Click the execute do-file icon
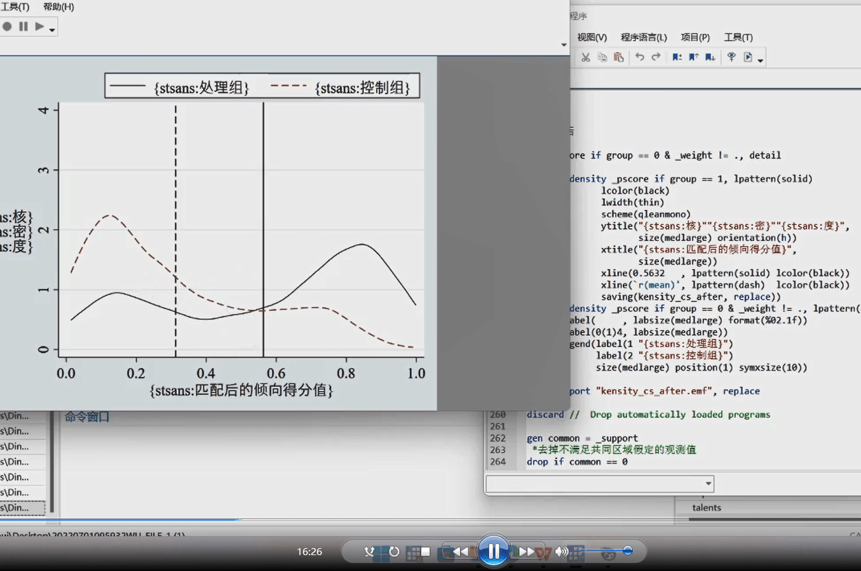 pos(748,57)
